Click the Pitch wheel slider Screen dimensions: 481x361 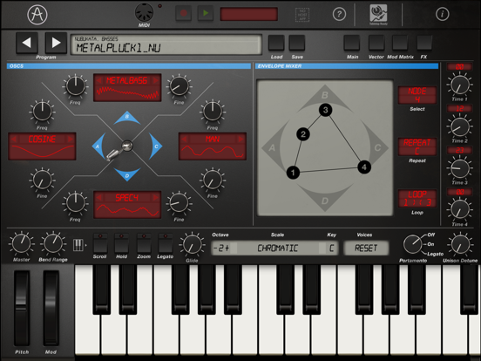pyautogui.click(x=22, y=308)
